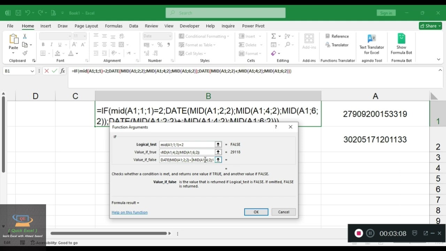Click the Sign in button

(x=386, y=13)
